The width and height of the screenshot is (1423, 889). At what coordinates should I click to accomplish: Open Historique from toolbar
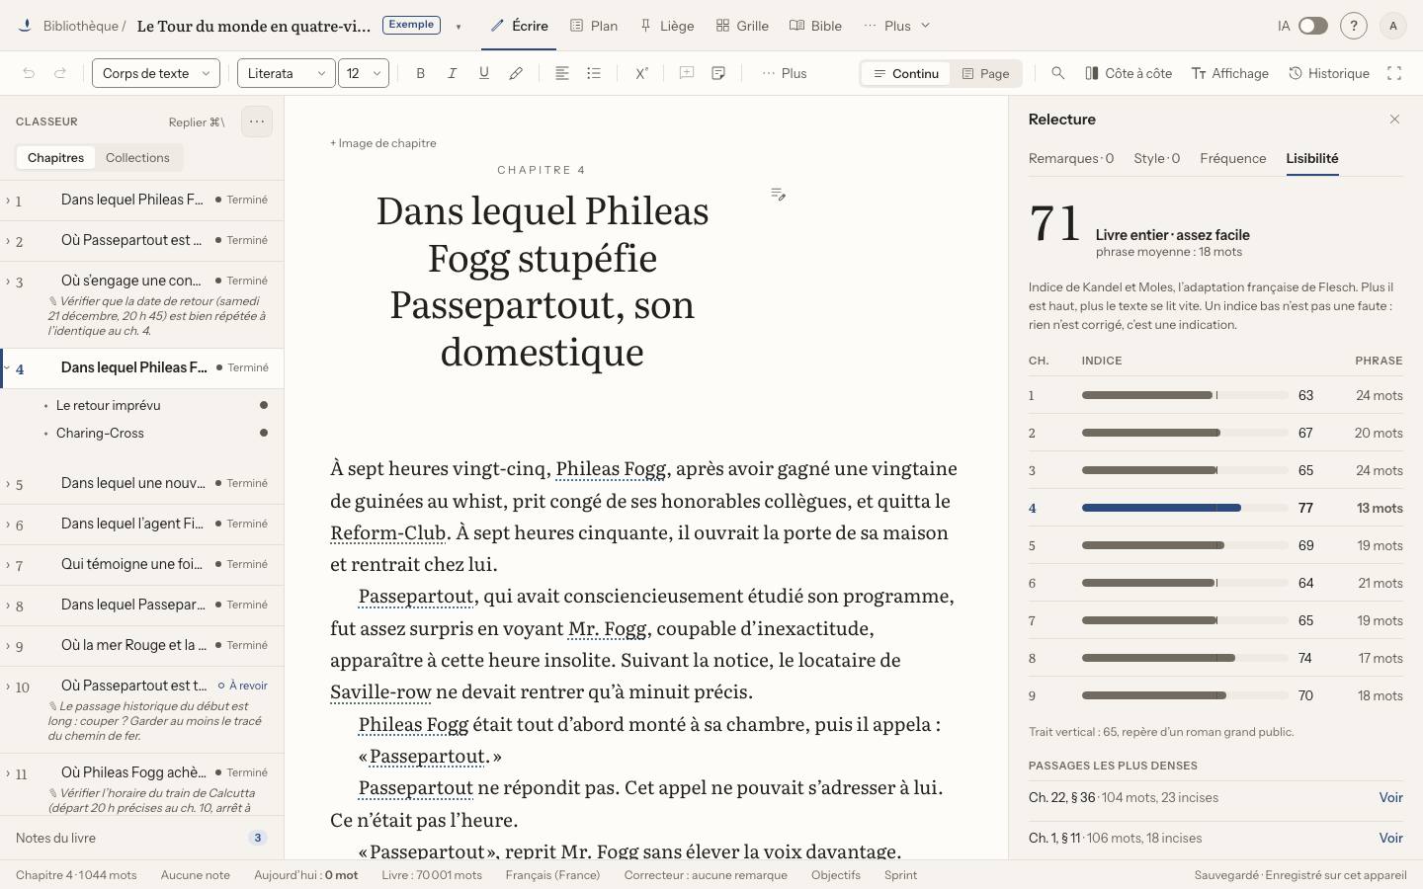coord(1329,73)
